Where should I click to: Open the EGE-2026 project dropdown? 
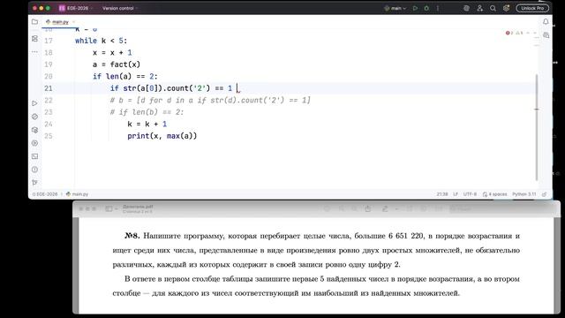point(75,8)
